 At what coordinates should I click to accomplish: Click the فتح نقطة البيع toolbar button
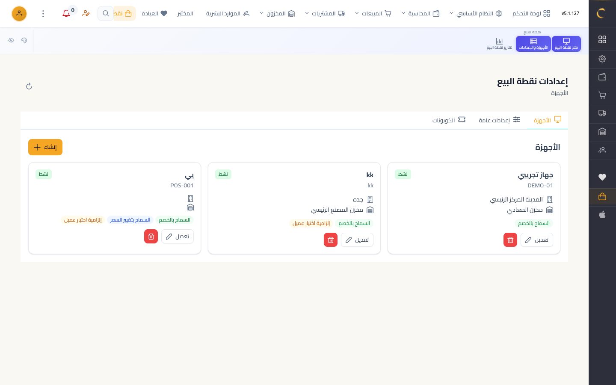(x=566, y=44)
